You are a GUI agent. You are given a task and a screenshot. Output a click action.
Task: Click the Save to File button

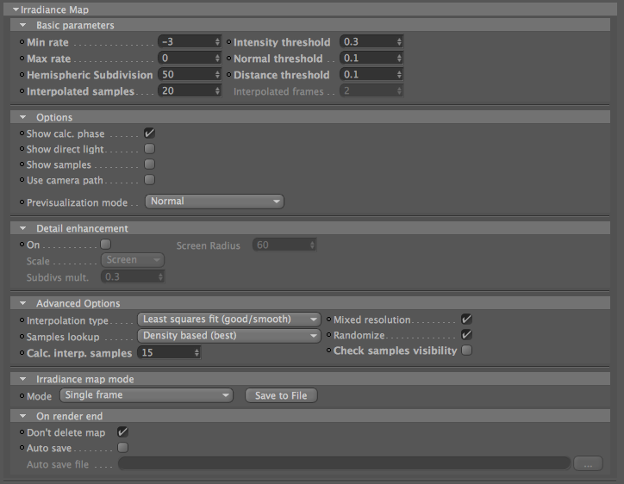(281, 395)
